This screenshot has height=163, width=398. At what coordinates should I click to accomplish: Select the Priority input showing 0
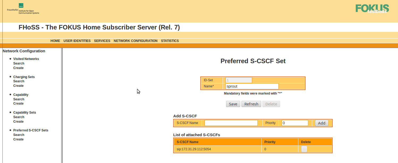[294, 123]
